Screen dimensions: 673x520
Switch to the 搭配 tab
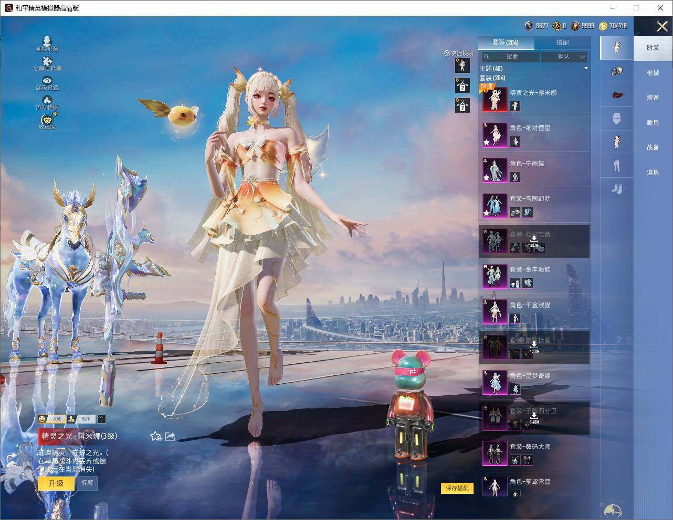(x=562, y=42)
